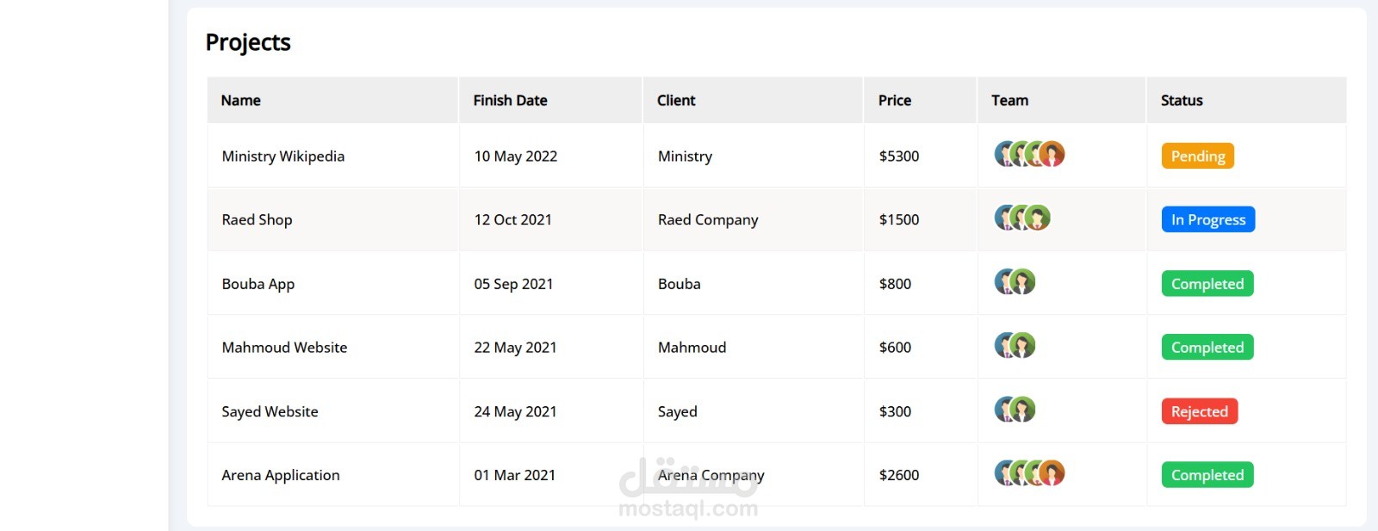Click the Completed badge for Arena Application
The height and width of the screenshot is (531, 1378).
[x=1207, y=475]
